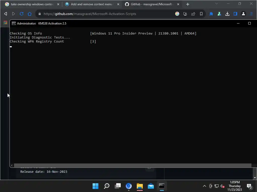Viewport: 257px width, 192px height.
Task: Close the Add and remove context menu tab
Action: click(x=118, y=4)
